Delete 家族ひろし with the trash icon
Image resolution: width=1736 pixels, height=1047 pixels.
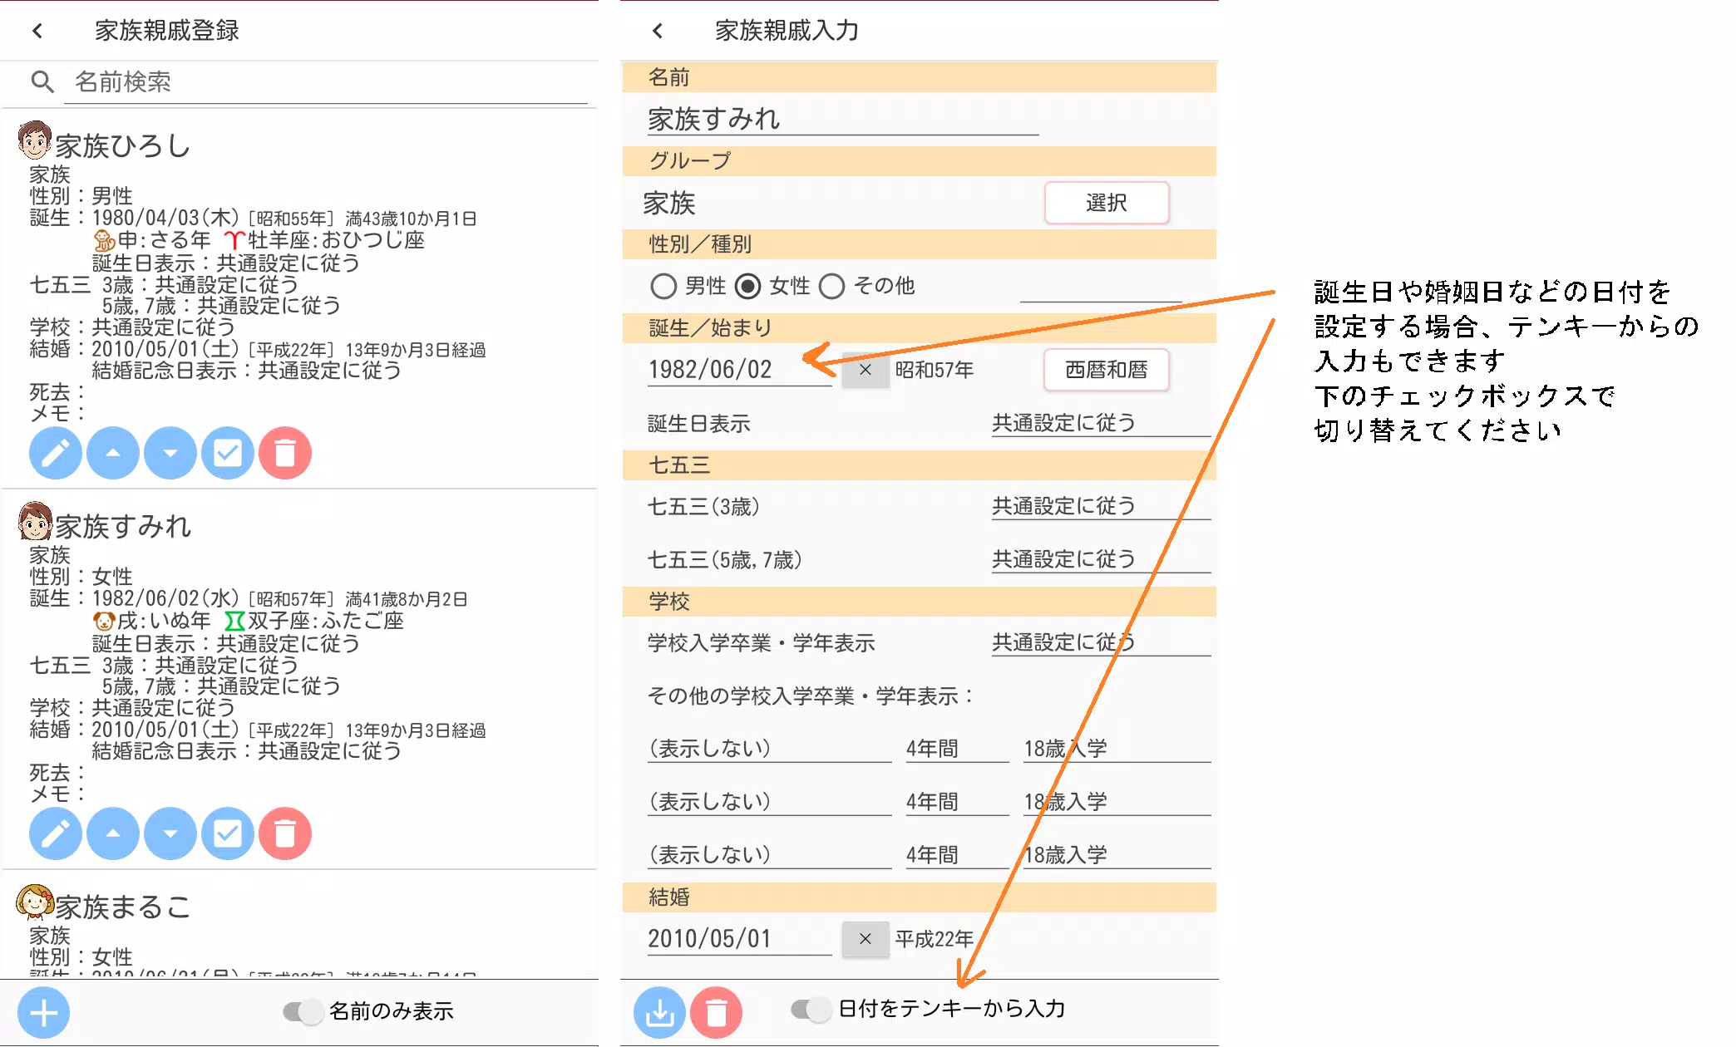(x=284, y=453)
